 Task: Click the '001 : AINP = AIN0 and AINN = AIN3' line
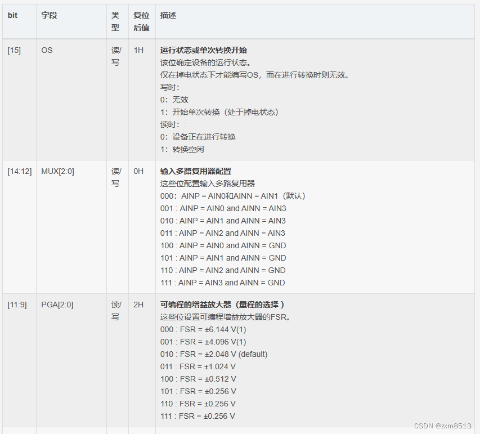[223, 208]
